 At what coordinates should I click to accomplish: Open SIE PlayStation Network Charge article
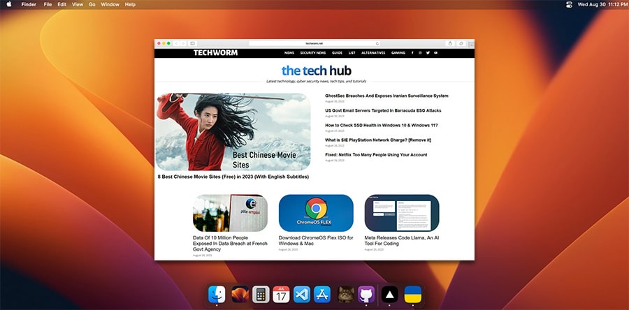378,140
